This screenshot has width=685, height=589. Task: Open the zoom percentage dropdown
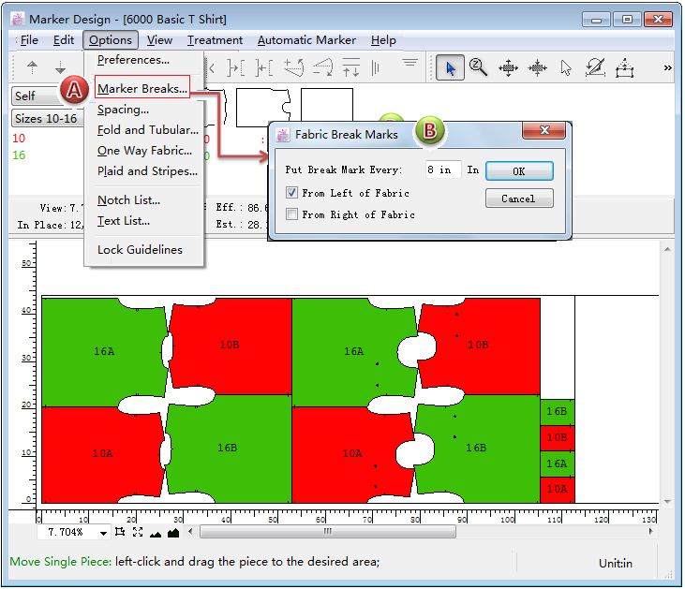[103, 533]
